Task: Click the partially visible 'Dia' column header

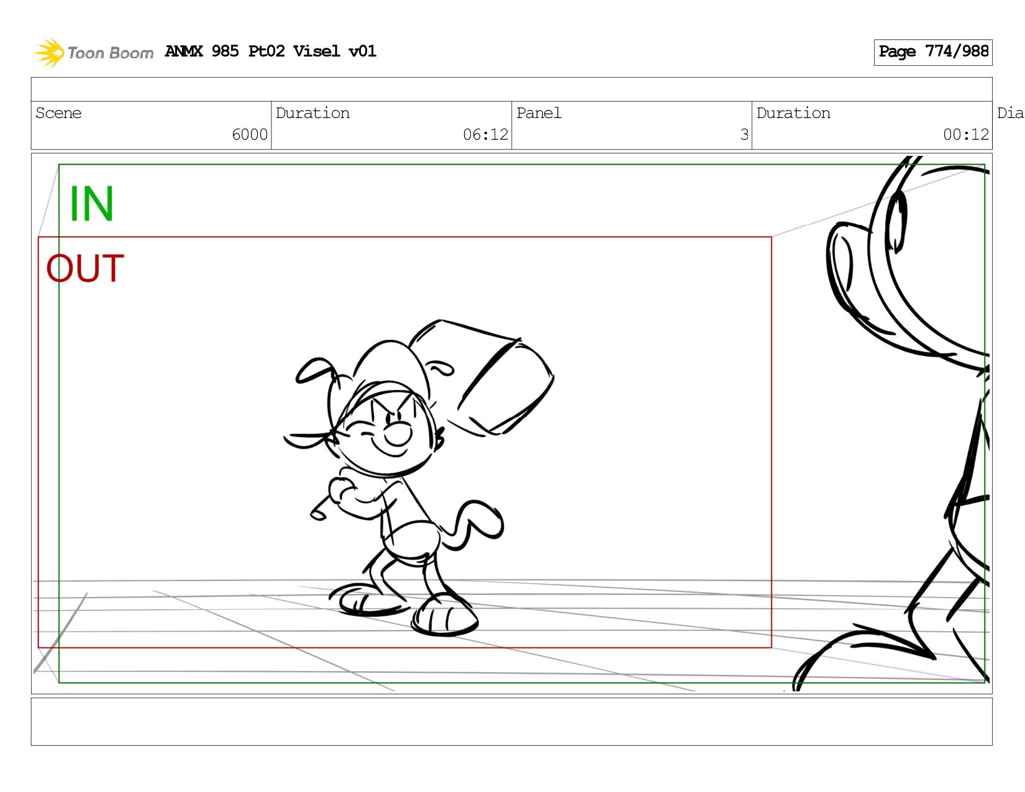Action: [1010, 113]
